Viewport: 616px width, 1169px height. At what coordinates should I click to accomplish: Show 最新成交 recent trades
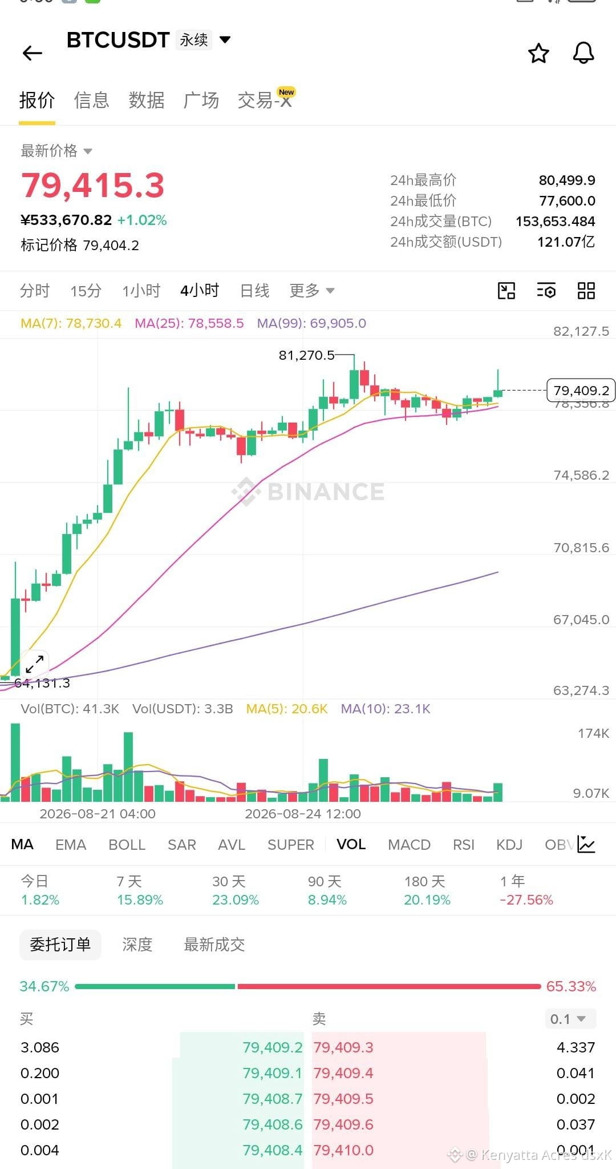click(x=214, y=945)
